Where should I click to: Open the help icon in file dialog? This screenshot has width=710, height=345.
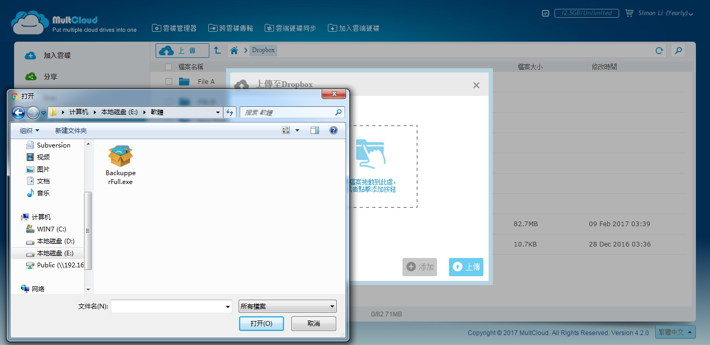(x=334, y=130)
